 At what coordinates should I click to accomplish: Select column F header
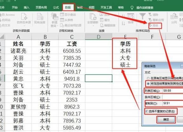pyautogui.click(x=152, y=37)
